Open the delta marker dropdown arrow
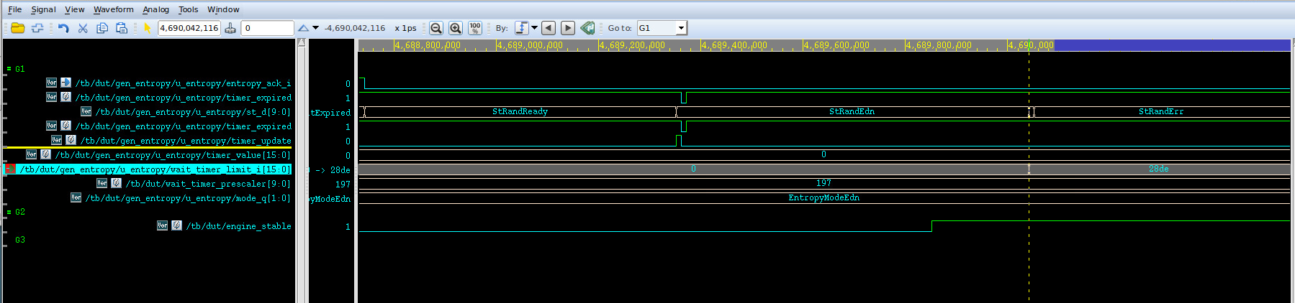 315,28
